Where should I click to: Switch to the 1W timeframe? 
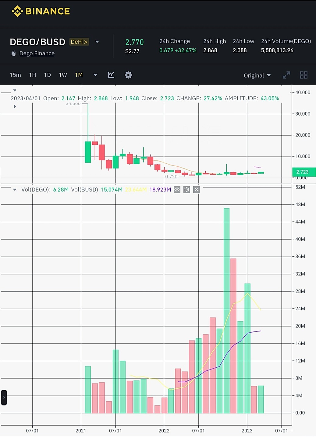tap(63, 75)
